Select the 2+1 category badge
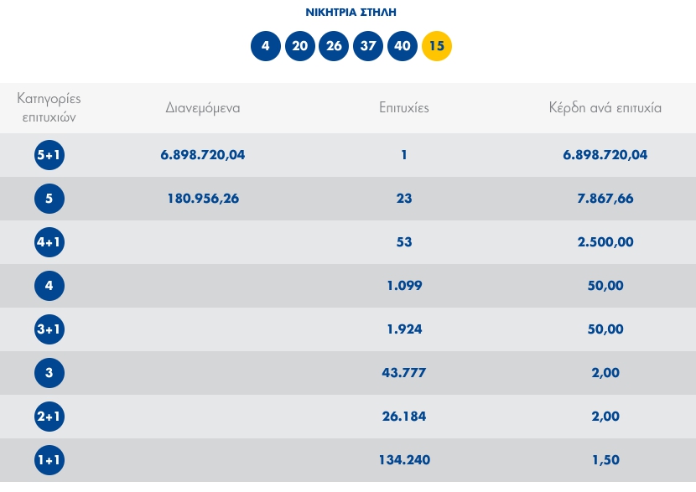 [49, 417]
